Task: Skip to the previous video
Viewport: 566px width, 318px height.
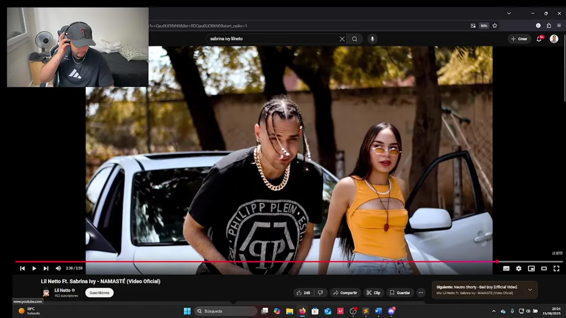Action: coord(22,268)
